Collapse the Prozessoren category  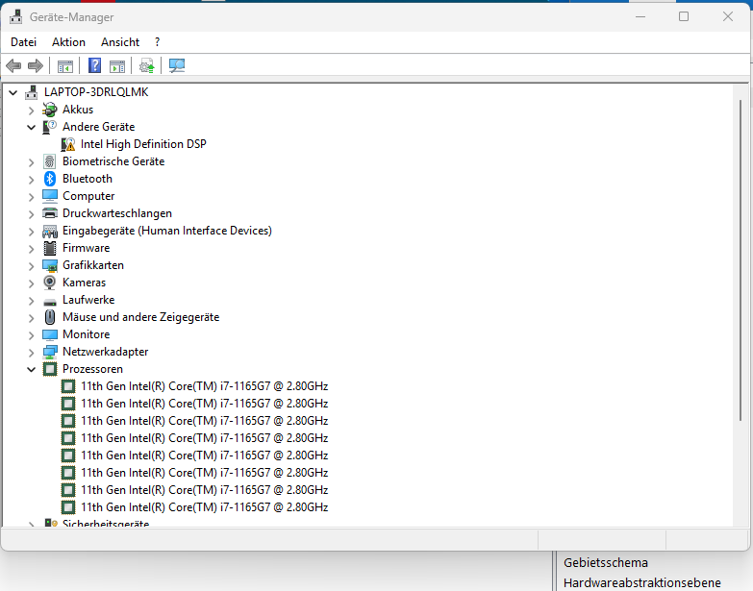pos(31,369)
